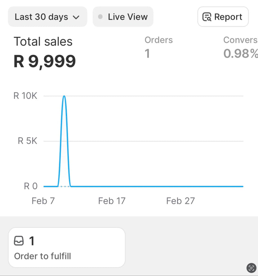Open the Live View button

[x=123, y=17]
